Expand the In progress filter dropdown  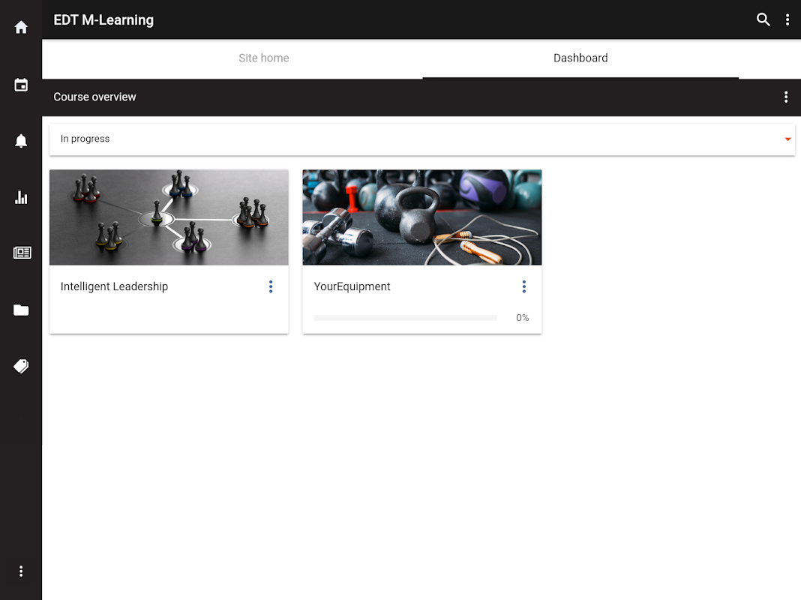(422, 139)
